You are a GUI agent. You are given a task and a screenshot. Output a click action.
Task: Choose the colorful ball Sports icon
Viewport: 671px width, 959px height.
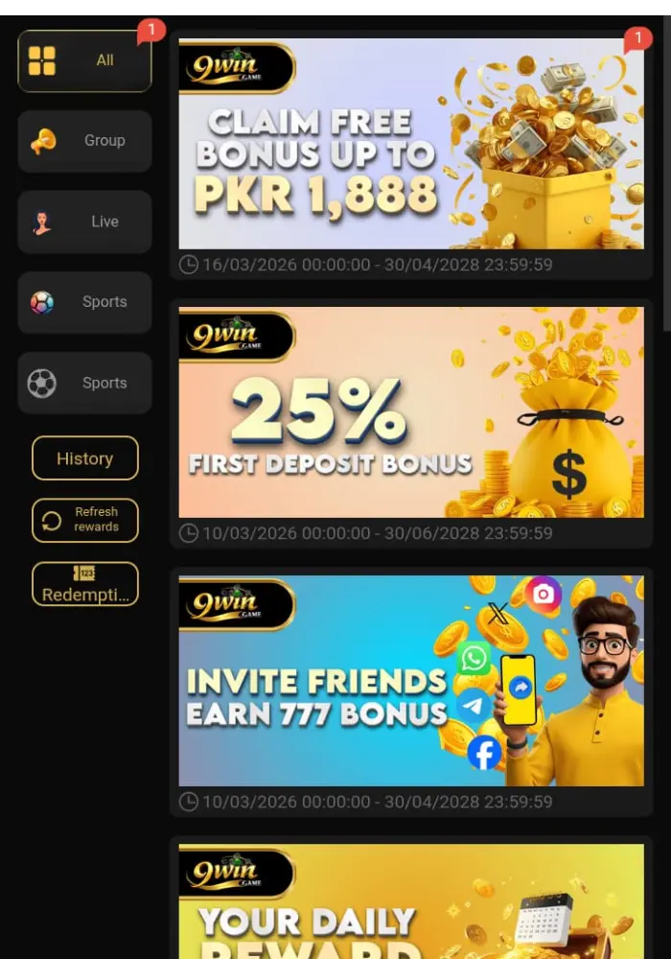coord(42,302)
